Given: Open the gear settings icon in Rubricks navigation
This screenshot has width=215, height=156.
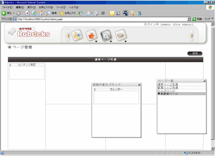Looking at the screenshot, I should pyautogui.click(x=106, y=35).
